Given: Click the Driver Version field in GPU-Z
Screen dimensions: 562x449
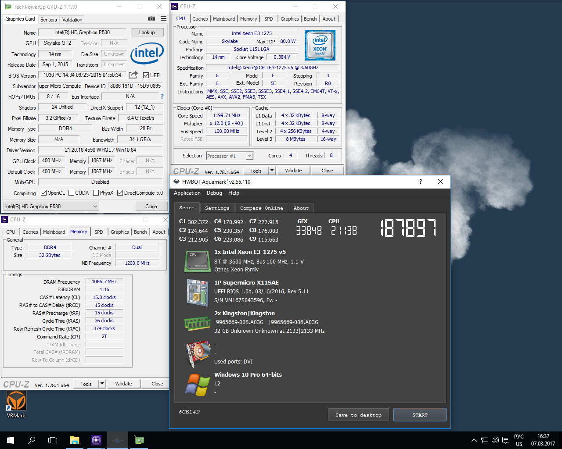Looking at the screenshot, I should click(101, 150).
